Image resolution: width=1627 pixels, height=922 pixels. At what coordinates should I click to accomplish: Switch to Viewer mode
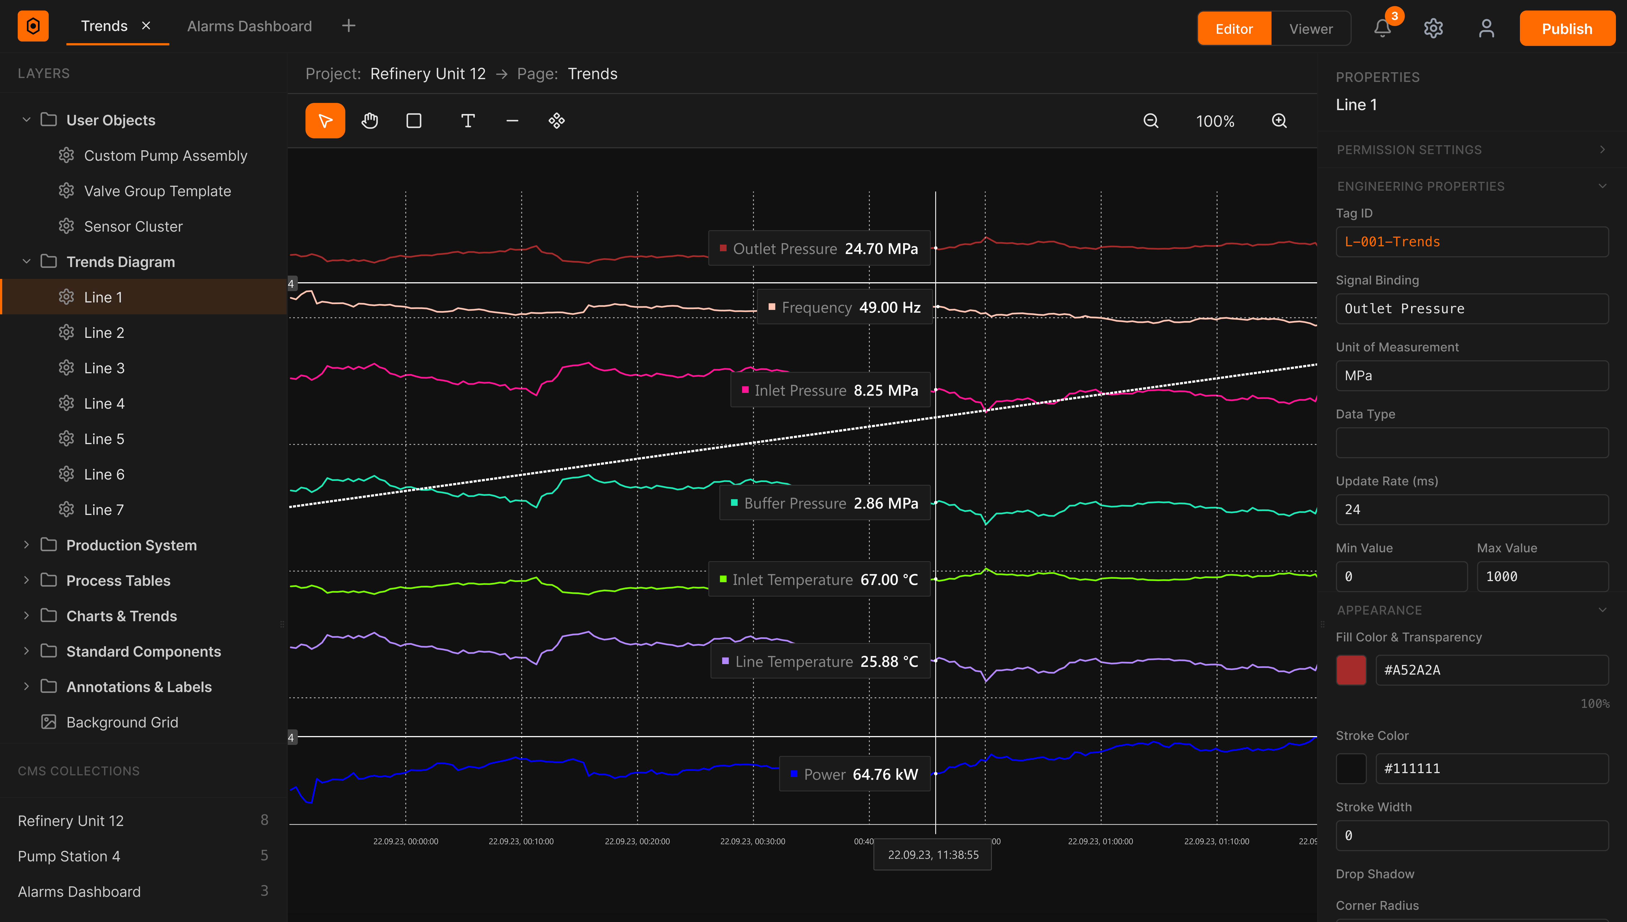tap(1310, 29)
